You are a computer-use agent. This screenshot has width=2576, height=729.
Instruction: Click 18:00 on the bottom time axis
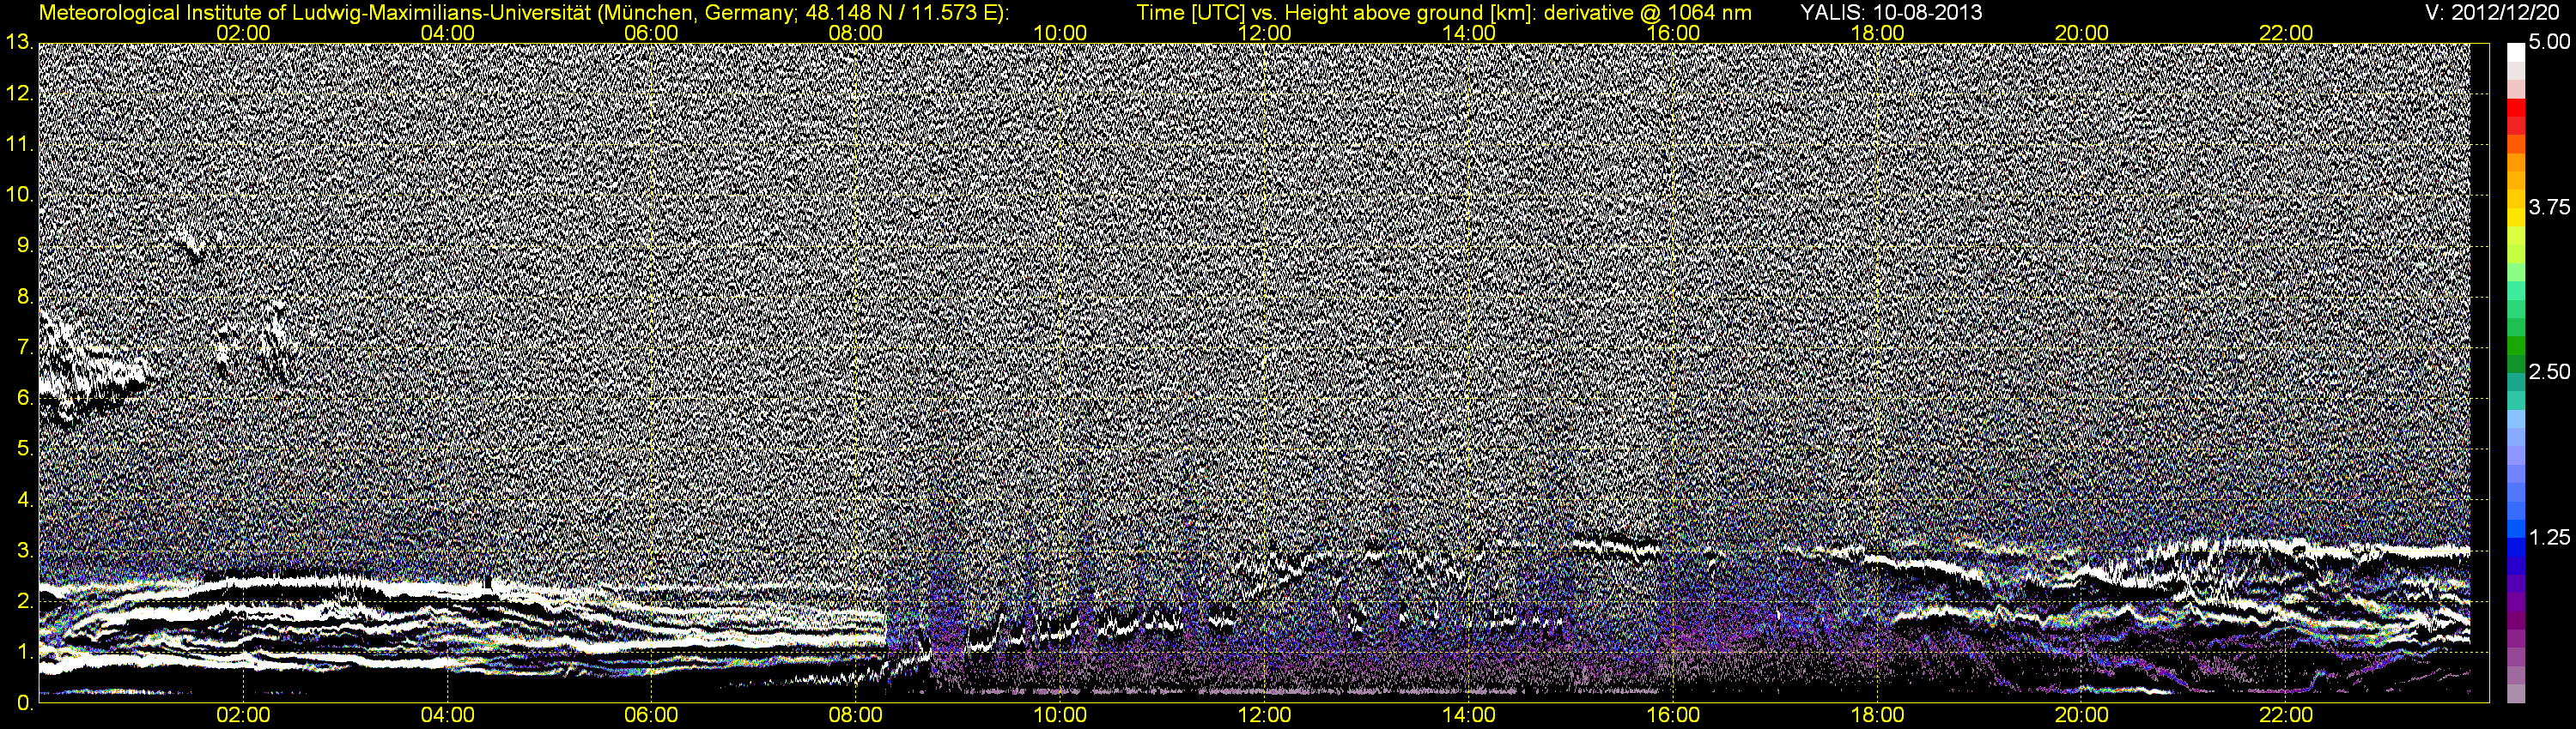click(1878, 715)
